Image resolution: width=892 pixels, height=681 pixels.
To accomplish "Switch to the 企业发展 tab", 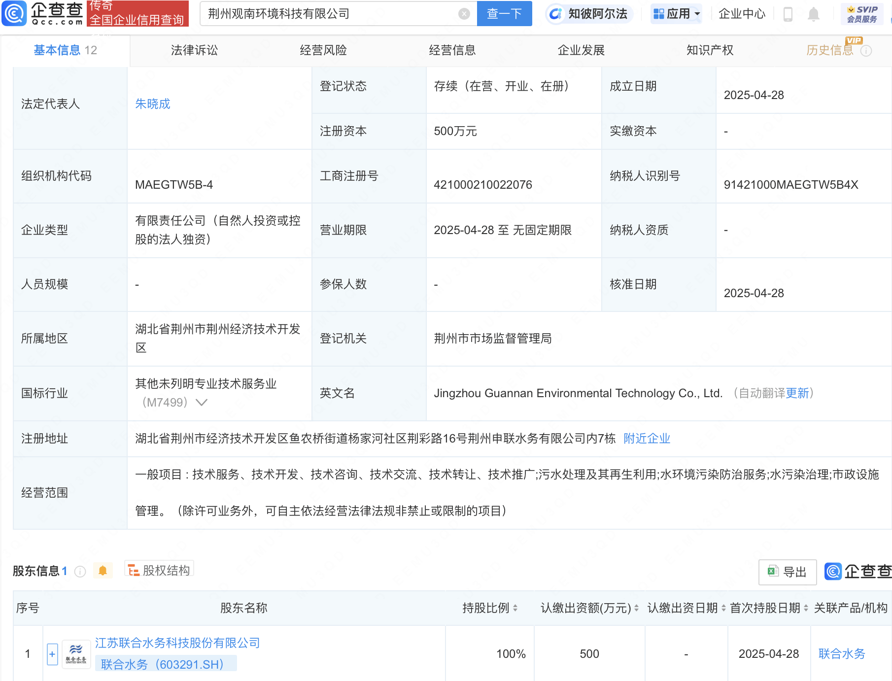I will click(581, 50).
